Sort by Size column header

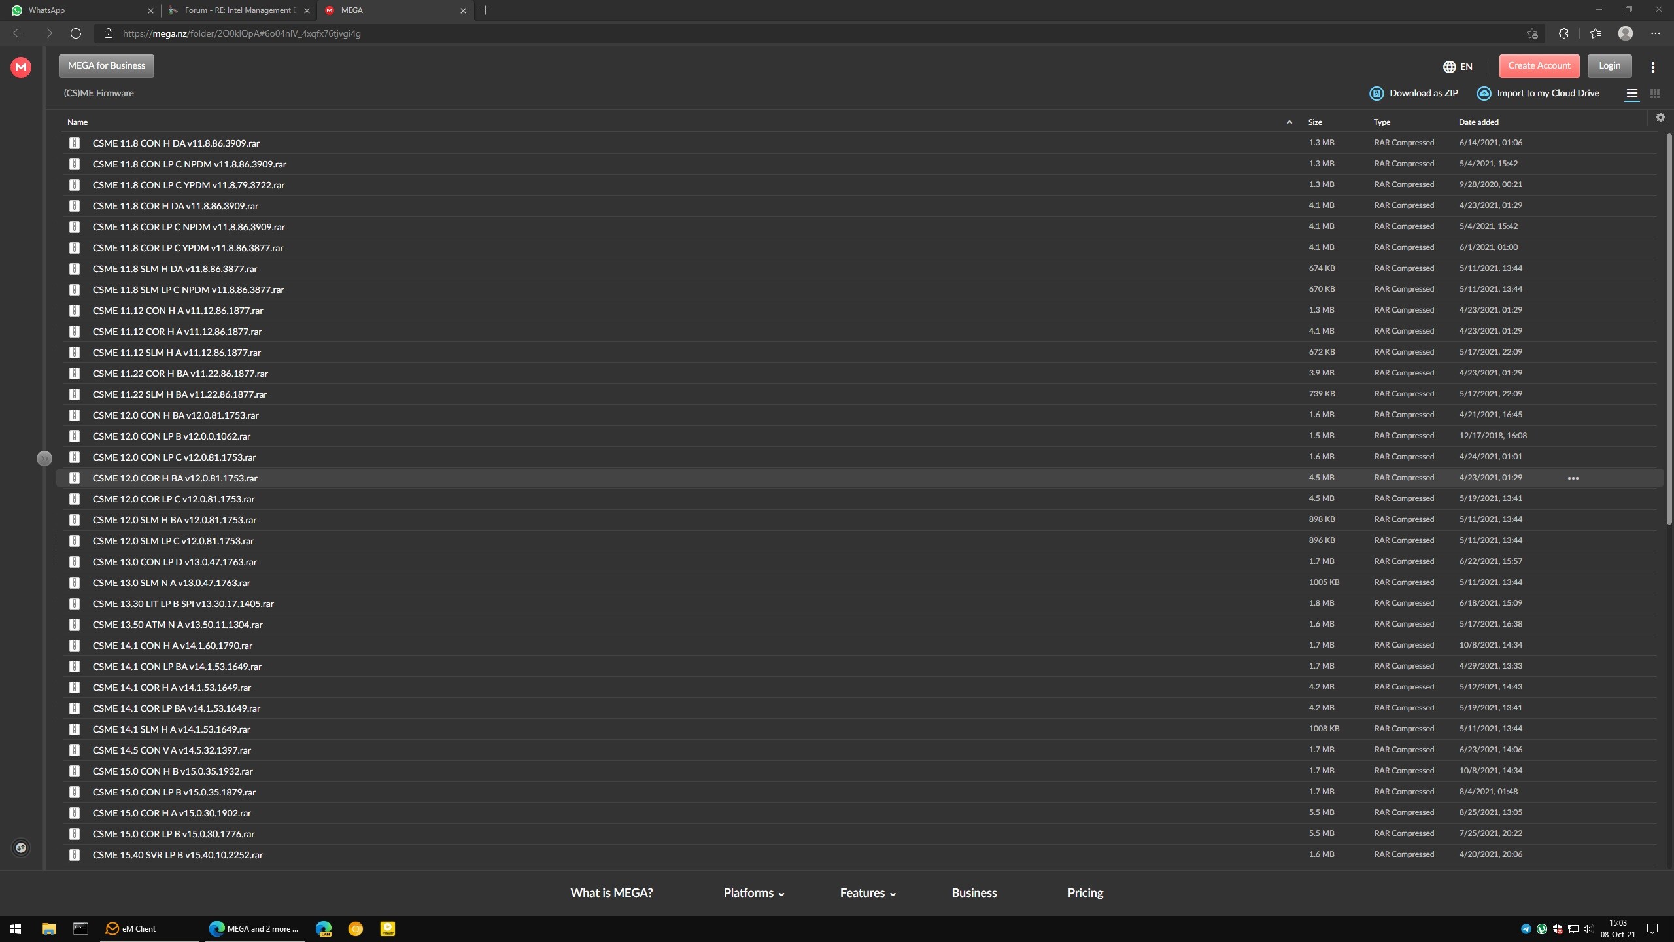1315,122
